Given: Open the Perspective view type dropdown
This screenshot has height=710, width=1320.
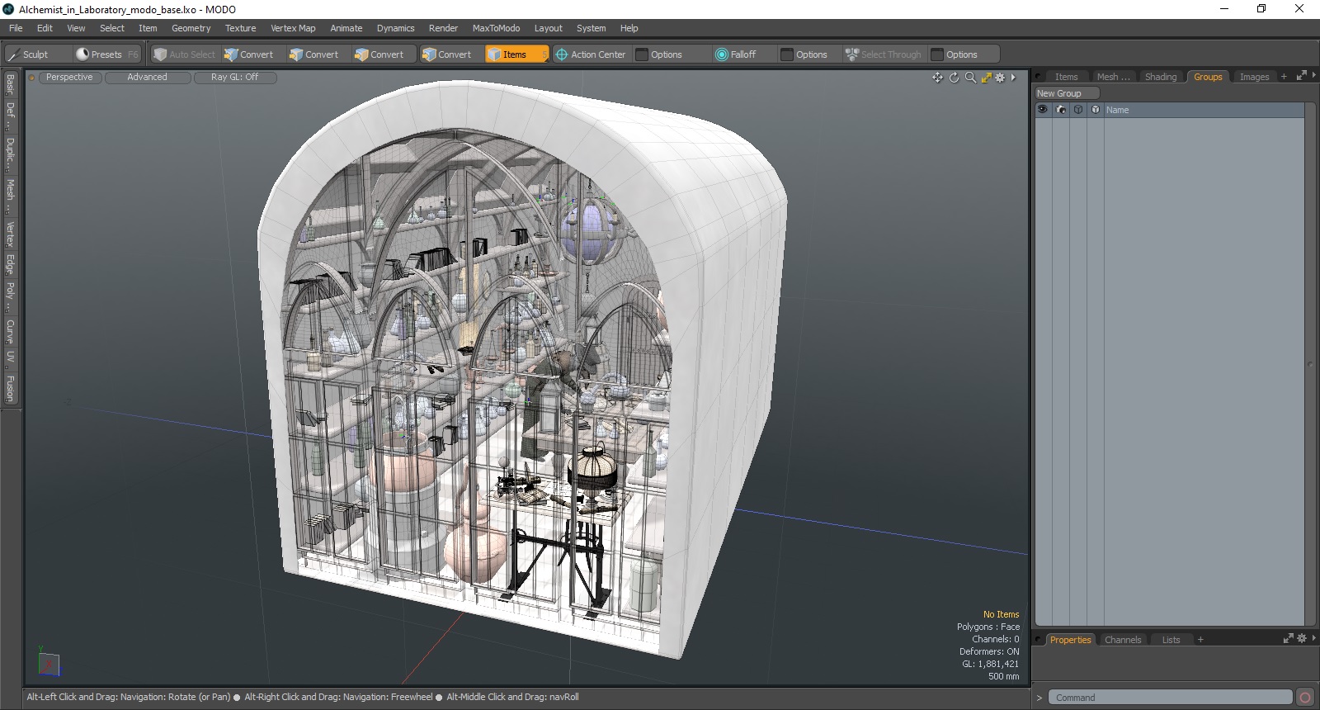Looking at the screenshot, I should [x=69, y=78].
